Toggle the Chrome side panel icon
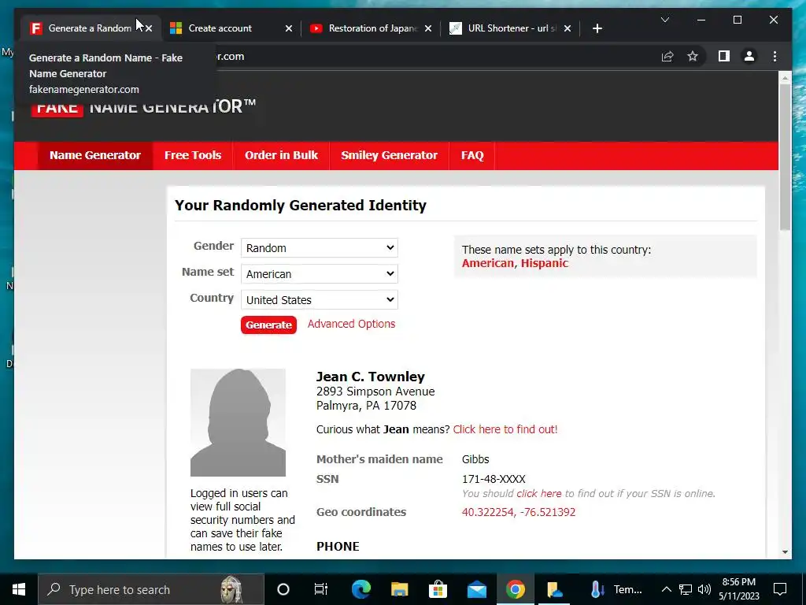This screenshot has height=605, width=806. pos(724,56)
